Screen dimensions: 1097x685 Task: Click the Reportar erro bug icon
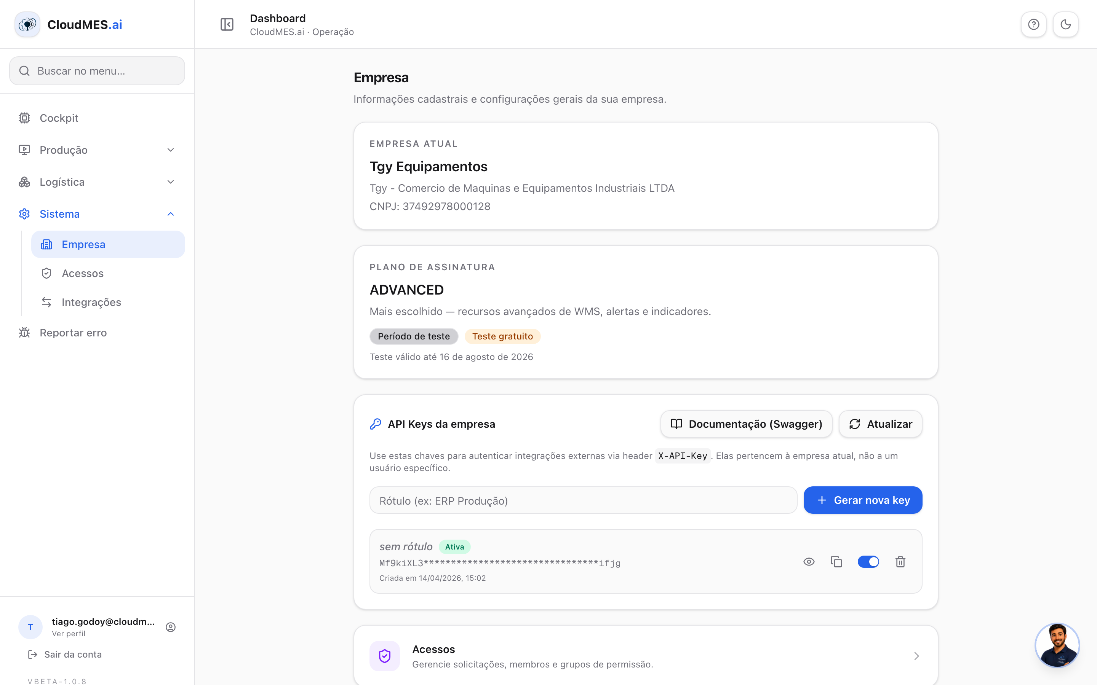[24, 333]
